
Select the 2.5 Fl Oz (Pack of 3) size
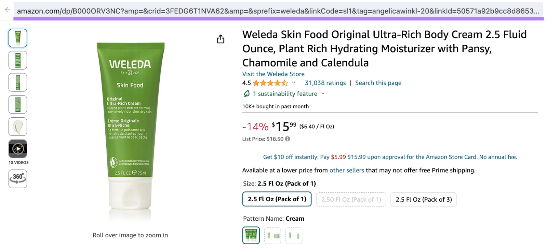click(423, 199)
